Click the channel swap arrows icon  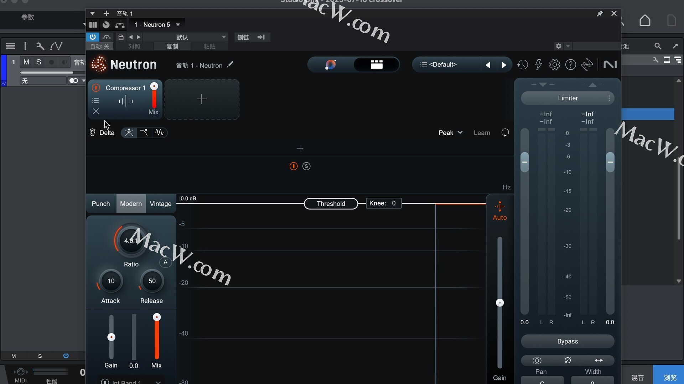(x=599, y=361)
